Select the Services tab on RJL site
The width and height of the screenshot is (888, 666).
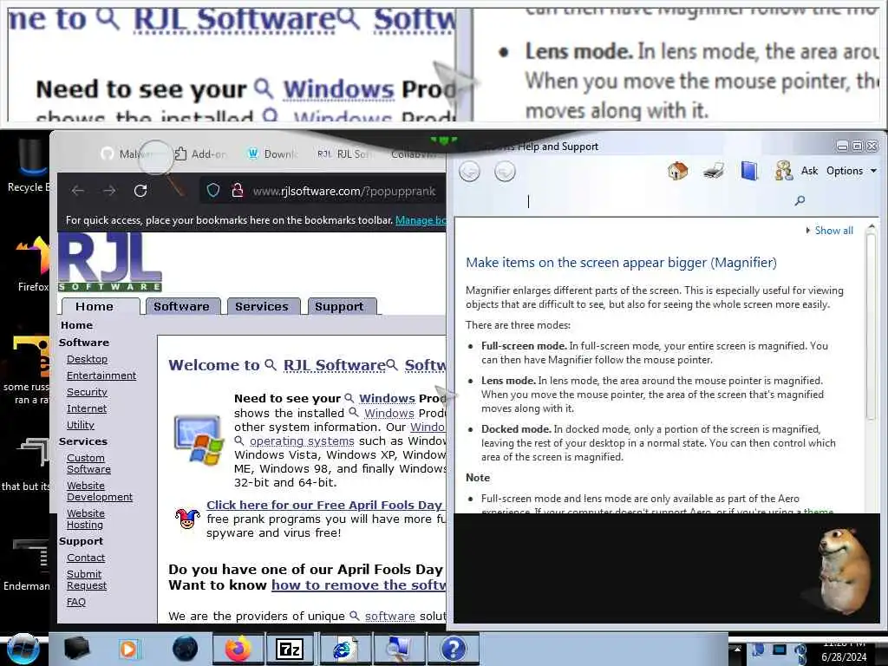click(x=262, y=306)
